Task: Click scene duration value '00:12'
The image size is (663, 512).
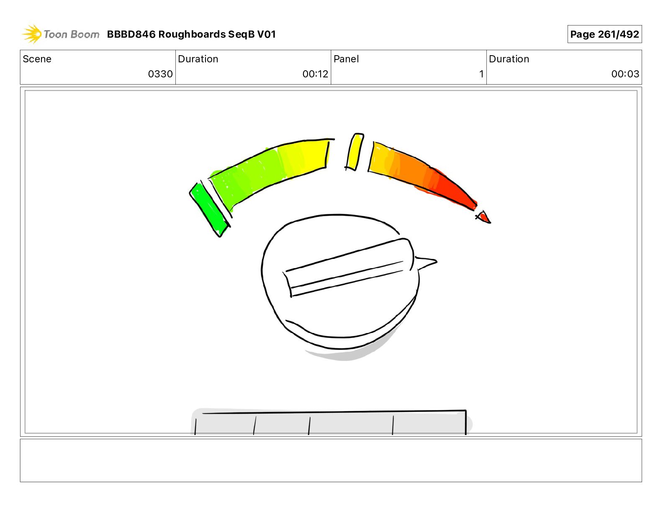Action: click(315, 74)
